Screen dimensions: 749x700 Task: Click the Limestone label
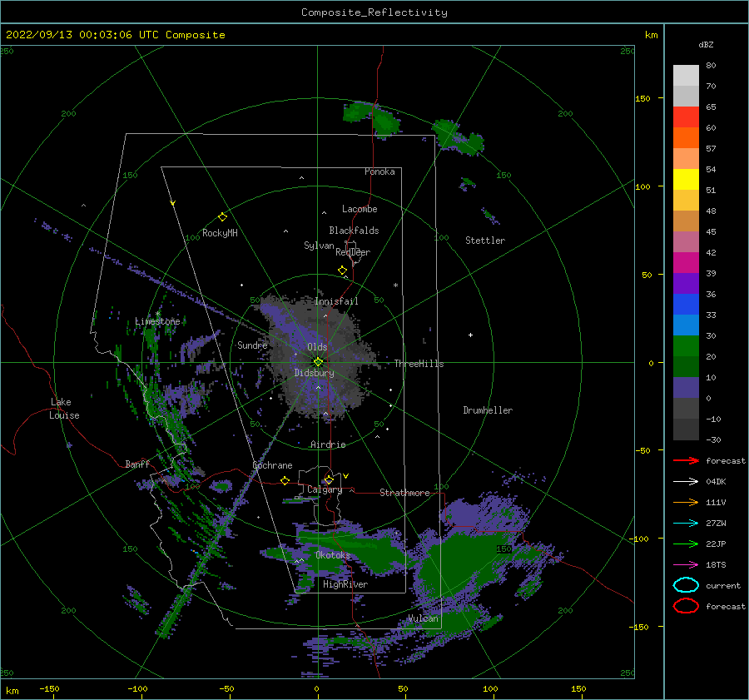pos(157,321)
